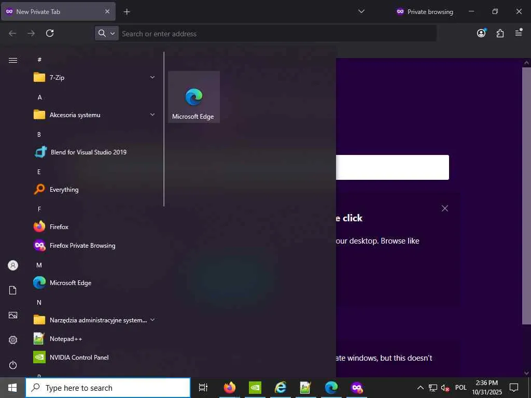This screenshot has width=531, height=398.
Task: Close the New Private Tab
Action: (x=107, y=11)
